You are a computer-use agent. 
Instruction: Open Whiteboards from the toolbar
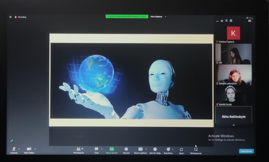pyautogui.click(x=196, y=151)
